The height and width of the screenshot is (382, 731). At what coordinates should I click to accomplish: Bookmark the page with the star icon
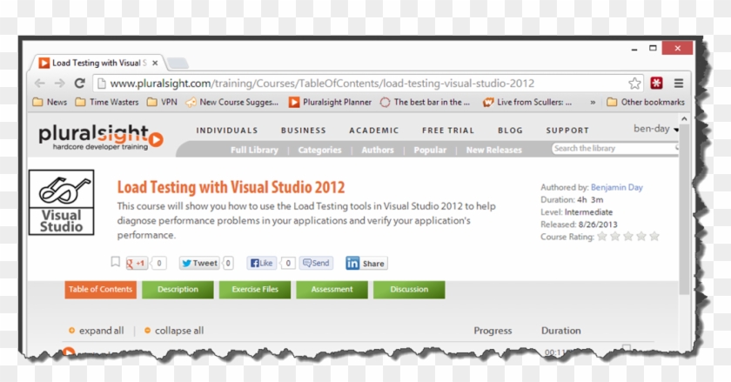point(634,84)
